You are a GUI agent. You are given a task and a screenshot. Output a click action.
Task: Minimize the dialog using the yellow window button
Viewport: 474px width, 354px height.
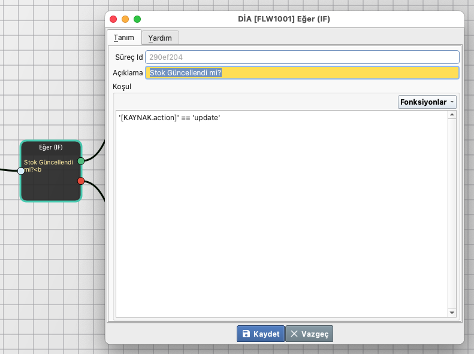[125, 19]
